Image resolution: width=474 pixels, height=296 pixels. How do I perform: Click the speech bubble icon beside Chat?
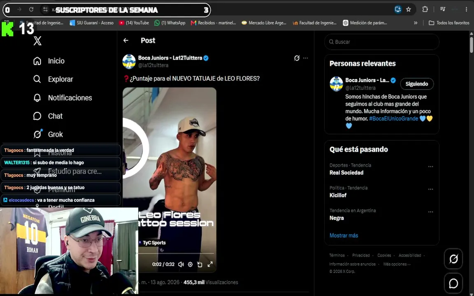(x=37, y=116)
